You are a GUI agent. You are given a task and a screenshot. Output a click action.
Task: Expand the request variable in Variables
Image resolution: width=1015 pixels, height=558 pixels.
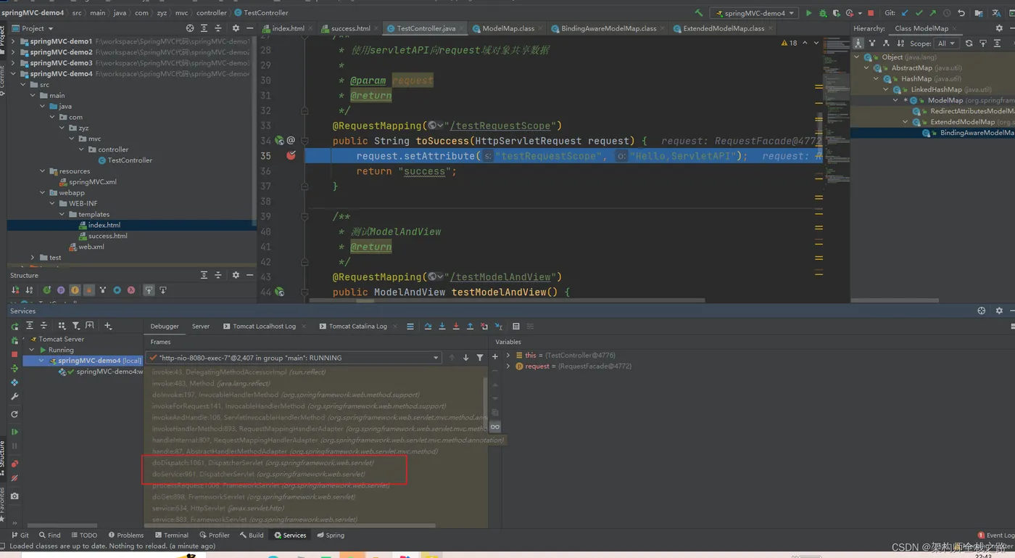[508, 366]
